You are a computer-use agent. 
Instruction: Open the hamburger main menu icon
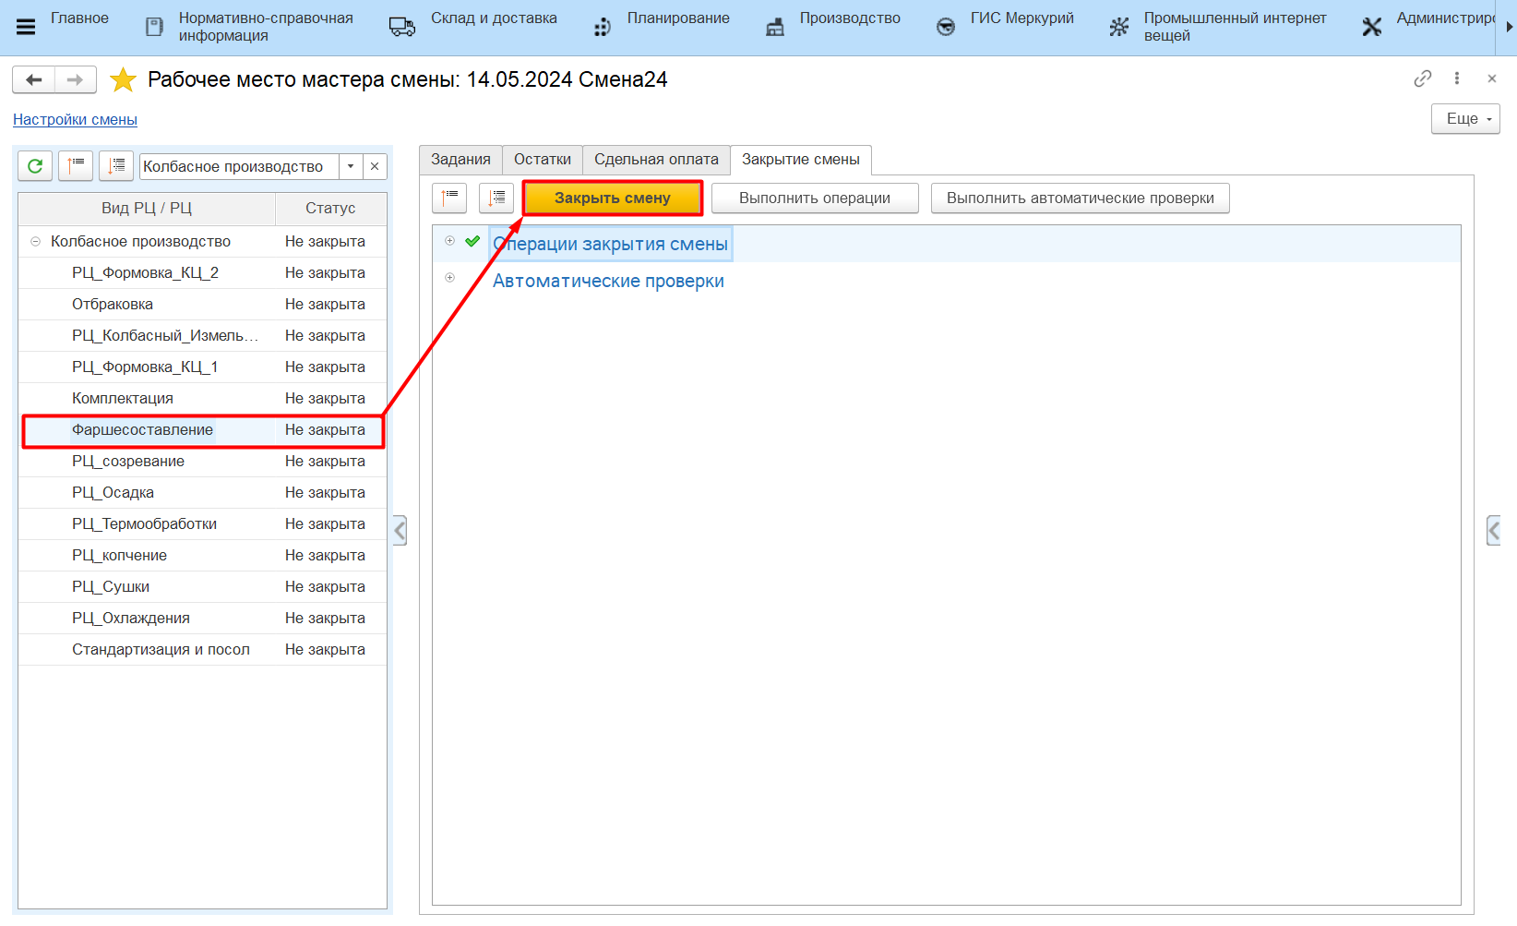coord(26,27)
